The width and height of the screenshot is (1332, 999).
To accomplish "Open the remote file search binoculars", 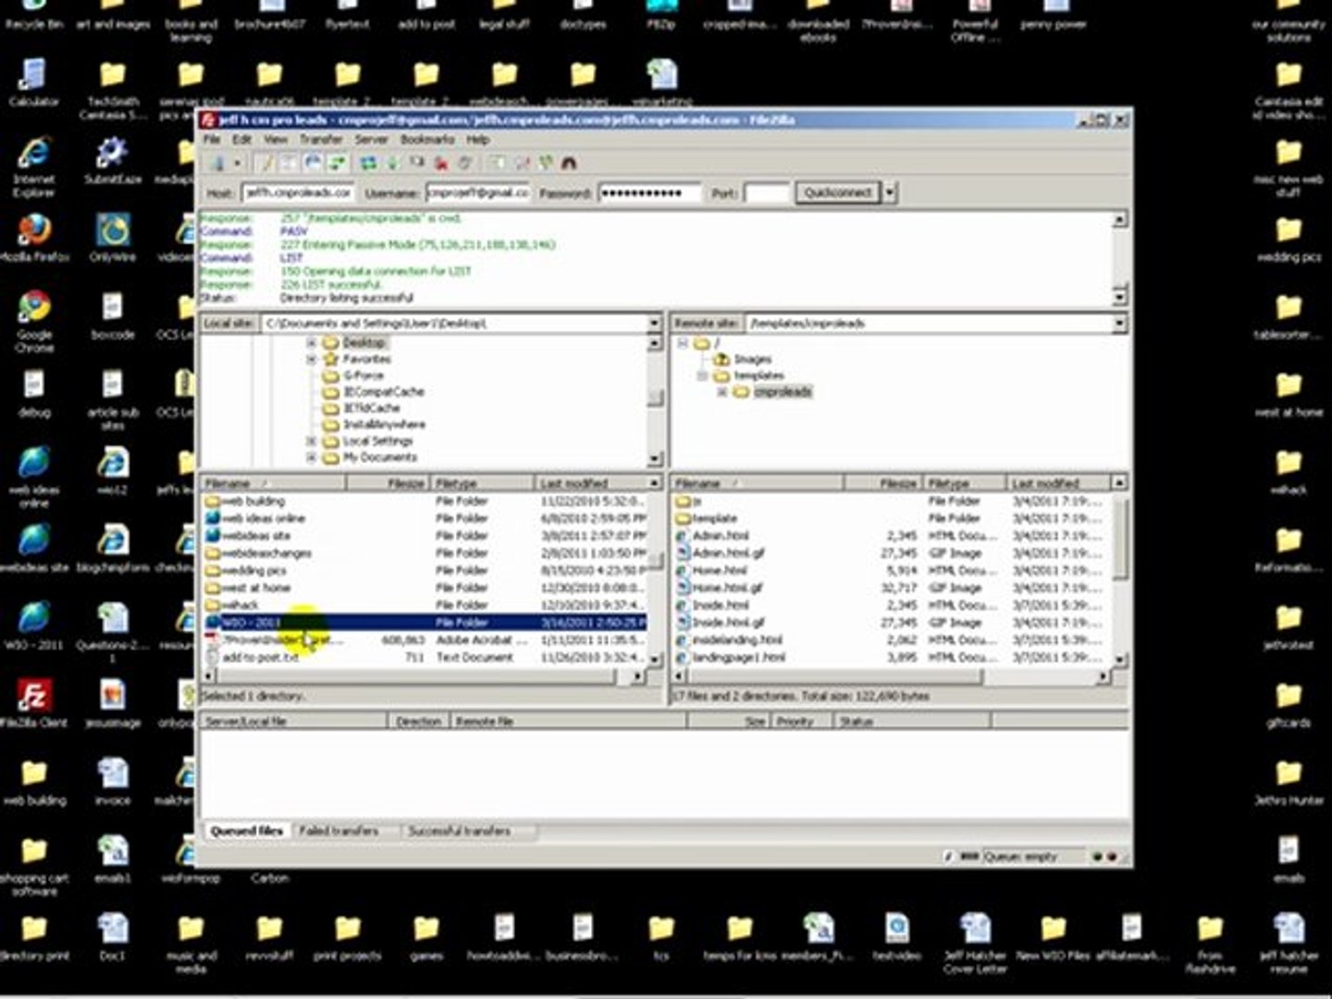I will [x=569, y=164].
